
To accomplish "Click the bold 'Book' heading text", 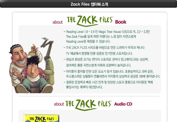I will click(x=121, y=22).
